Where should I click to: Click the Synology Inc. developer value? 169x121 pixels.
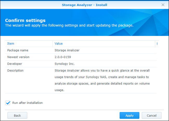[65, 64]
